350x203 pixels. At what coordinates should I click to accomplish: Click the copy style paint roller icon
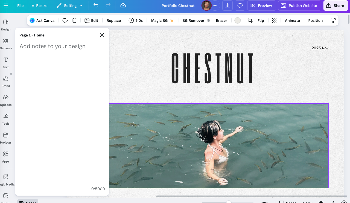[333, 21]
